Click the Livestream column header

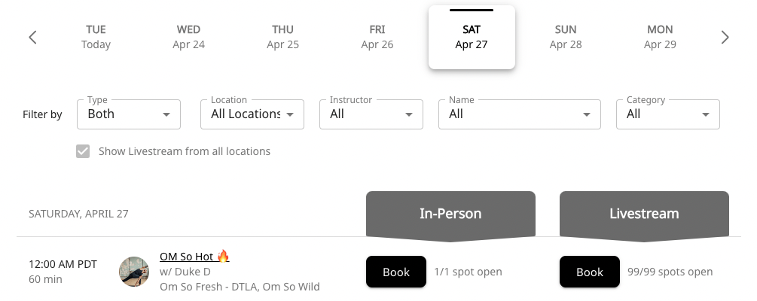pyautogui.click(x=644, y=214)
